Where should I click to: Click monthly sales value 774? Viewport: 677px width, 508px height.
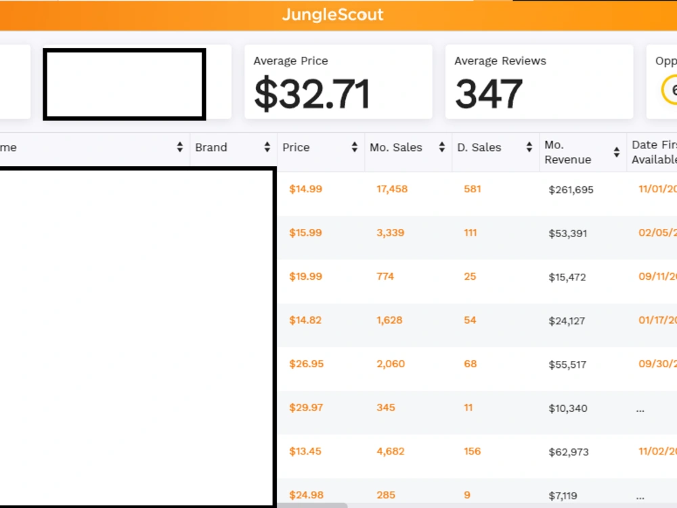tap(385, 276)
